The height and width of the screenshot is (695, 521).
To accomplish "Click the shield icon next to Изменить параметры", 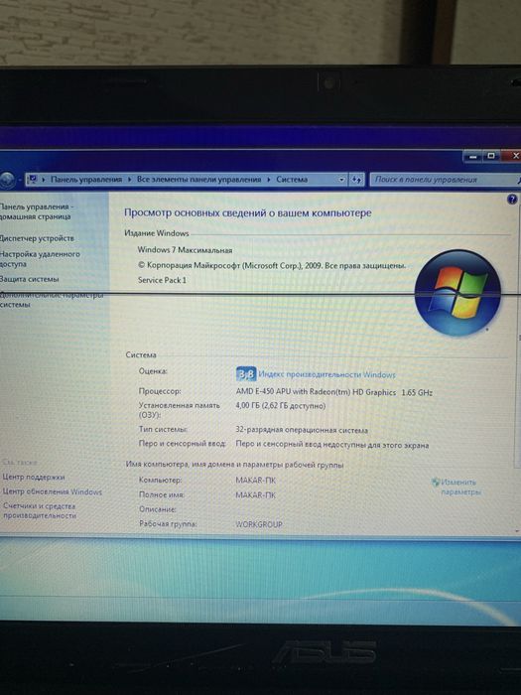I will (x=436, y=482).
